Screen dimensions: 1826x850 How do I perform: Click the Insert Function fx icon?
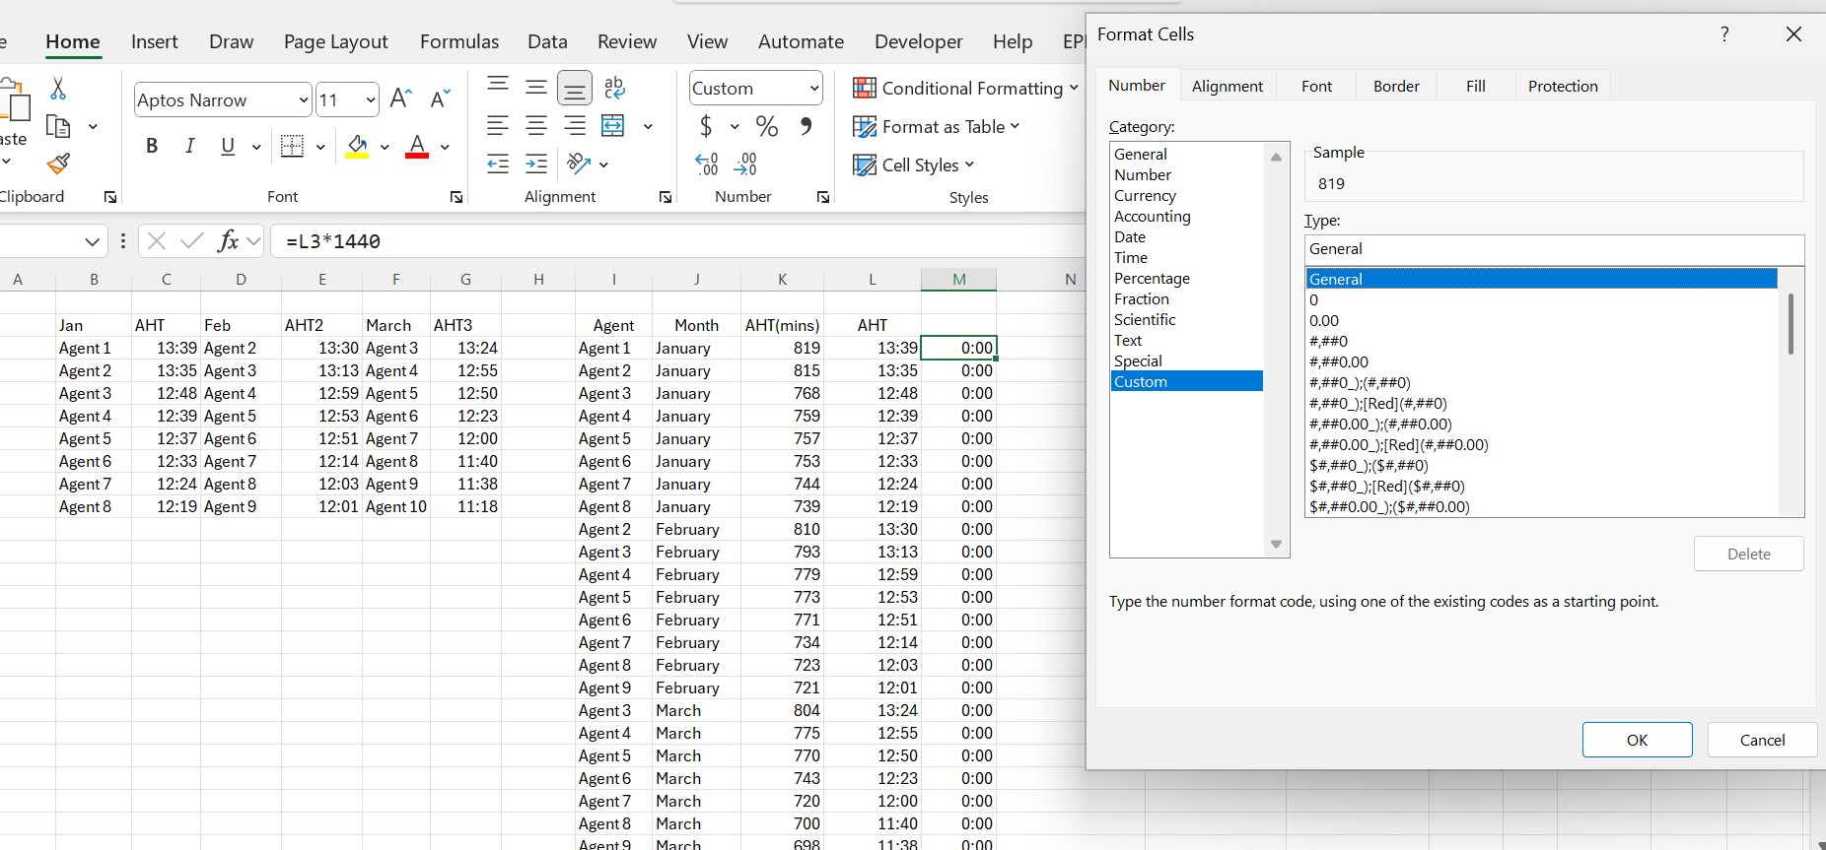(x=228, y=240)
